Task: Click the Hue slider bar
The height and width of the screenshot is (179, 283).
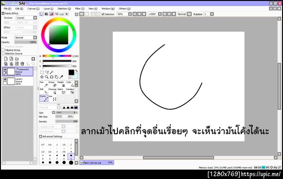Action: pyautogui.click(x=57, y=56)
